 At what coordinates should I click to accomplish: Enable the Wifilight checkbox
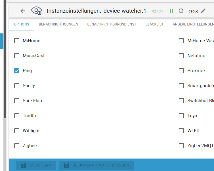[17, 131]
